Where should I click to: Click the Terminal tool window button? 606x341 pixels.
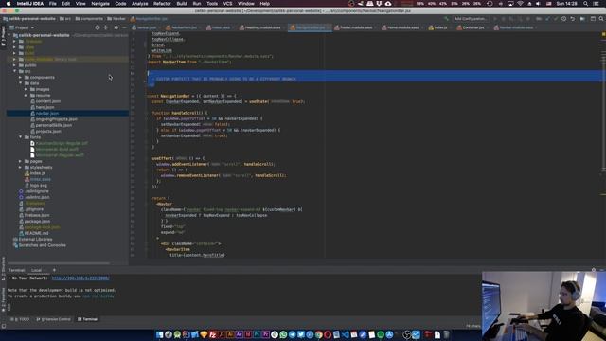[x=87, y=319]
